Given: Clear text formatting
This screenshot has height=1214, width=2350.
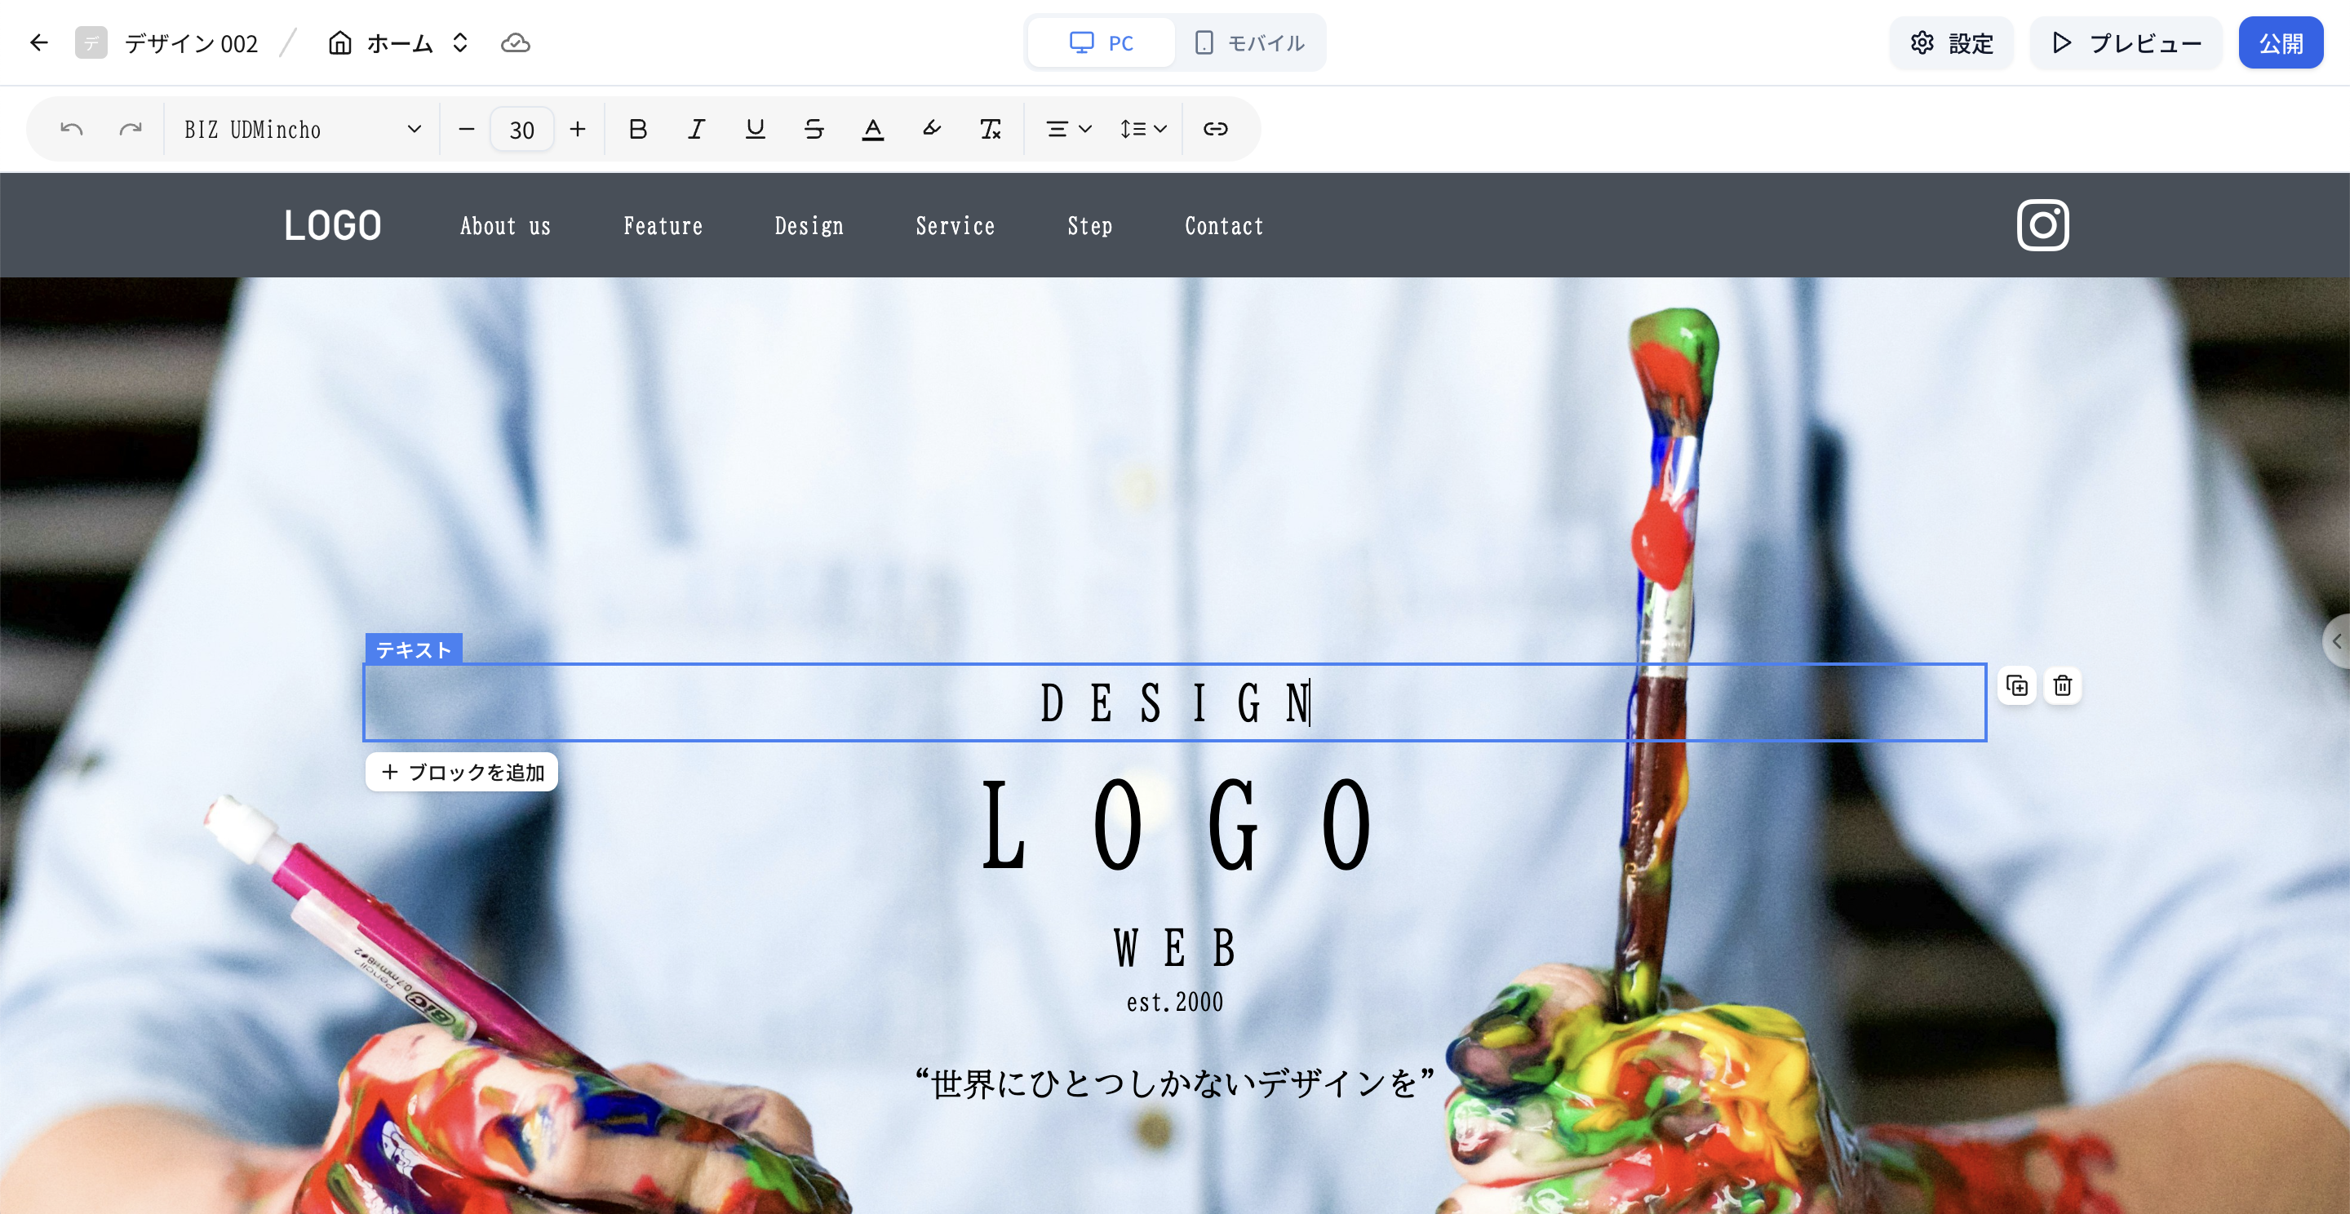Looking at the screenshot, I should [990, 129].
